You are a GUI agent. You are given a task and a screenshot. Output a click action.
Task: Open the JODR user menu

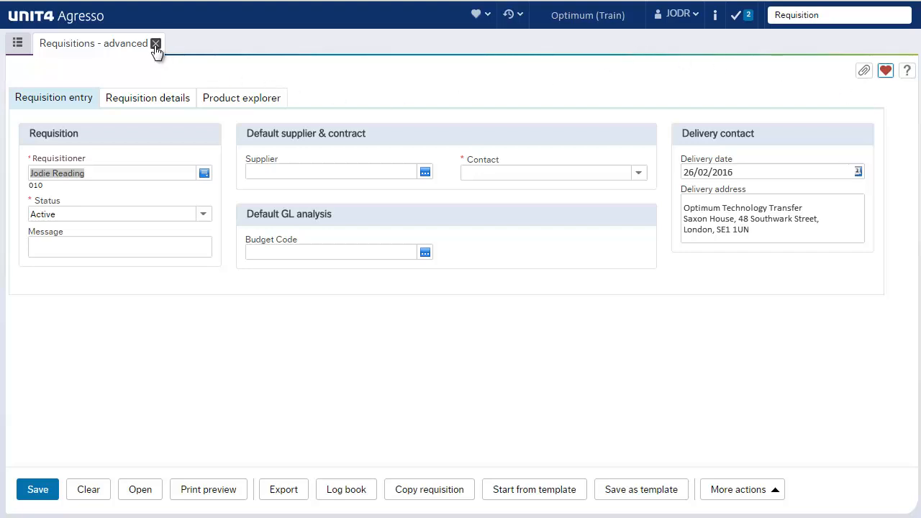click(x=676, y=14)
